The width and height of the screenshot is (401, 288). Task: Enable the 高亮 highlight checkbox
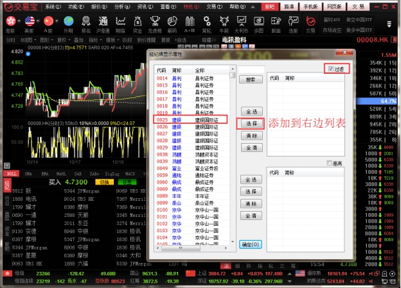330,164
